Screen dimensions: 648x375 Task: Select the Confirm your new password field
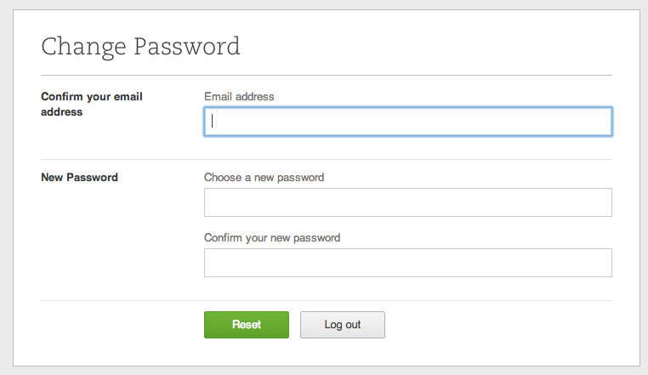[408, 263]
